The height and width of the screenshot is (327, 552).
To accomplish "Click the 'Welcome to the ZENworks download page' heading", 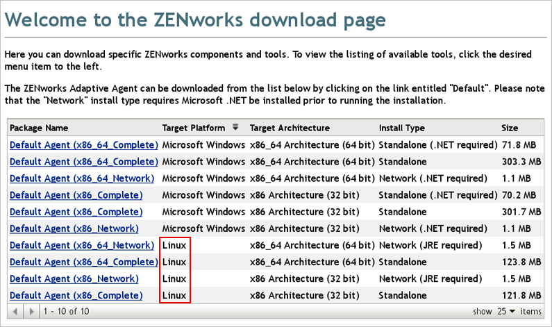I will tap(195, 19).
